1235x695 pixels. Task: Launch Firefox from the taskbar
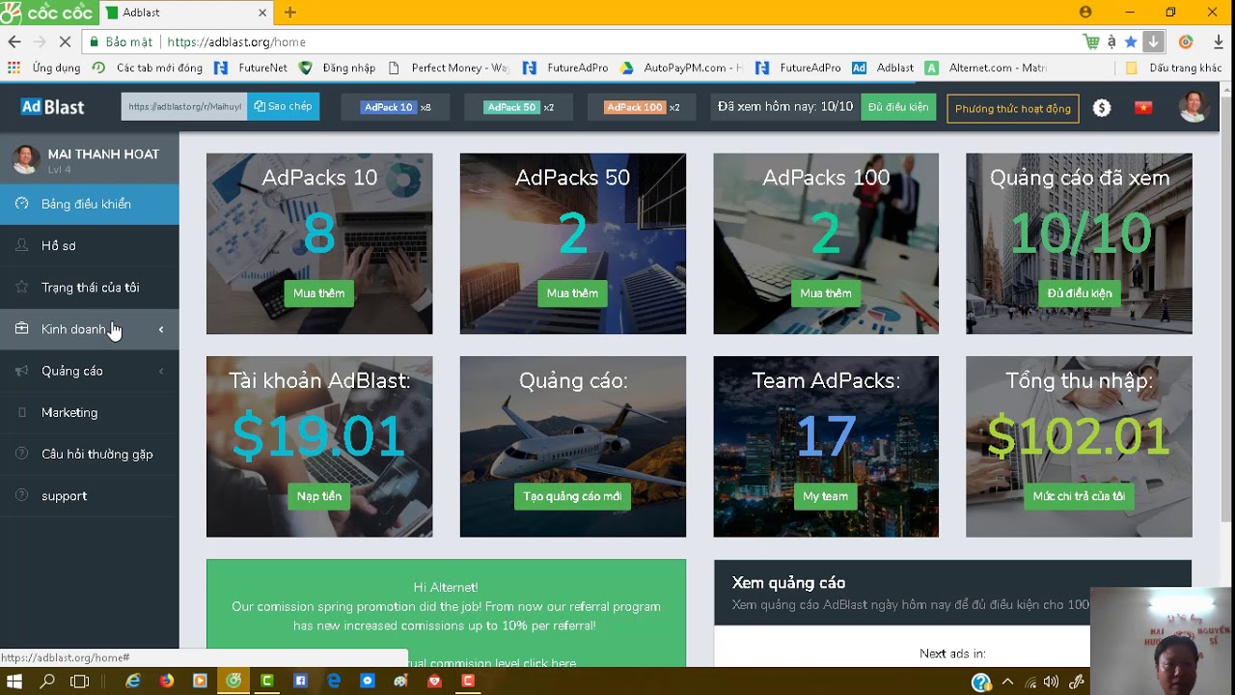tap(166, 681)
